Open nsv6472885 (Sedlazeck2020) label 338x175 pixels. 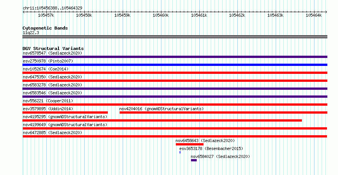(x=52, y=133)
